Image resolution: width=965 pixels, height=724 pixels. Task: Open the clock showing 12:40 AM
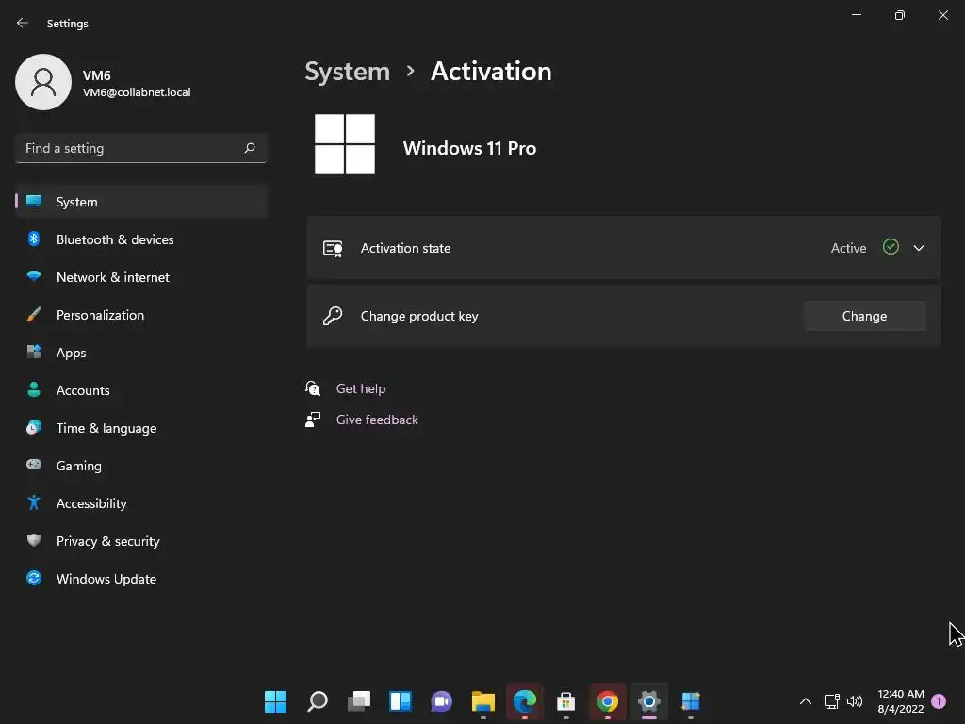[900, 701]
